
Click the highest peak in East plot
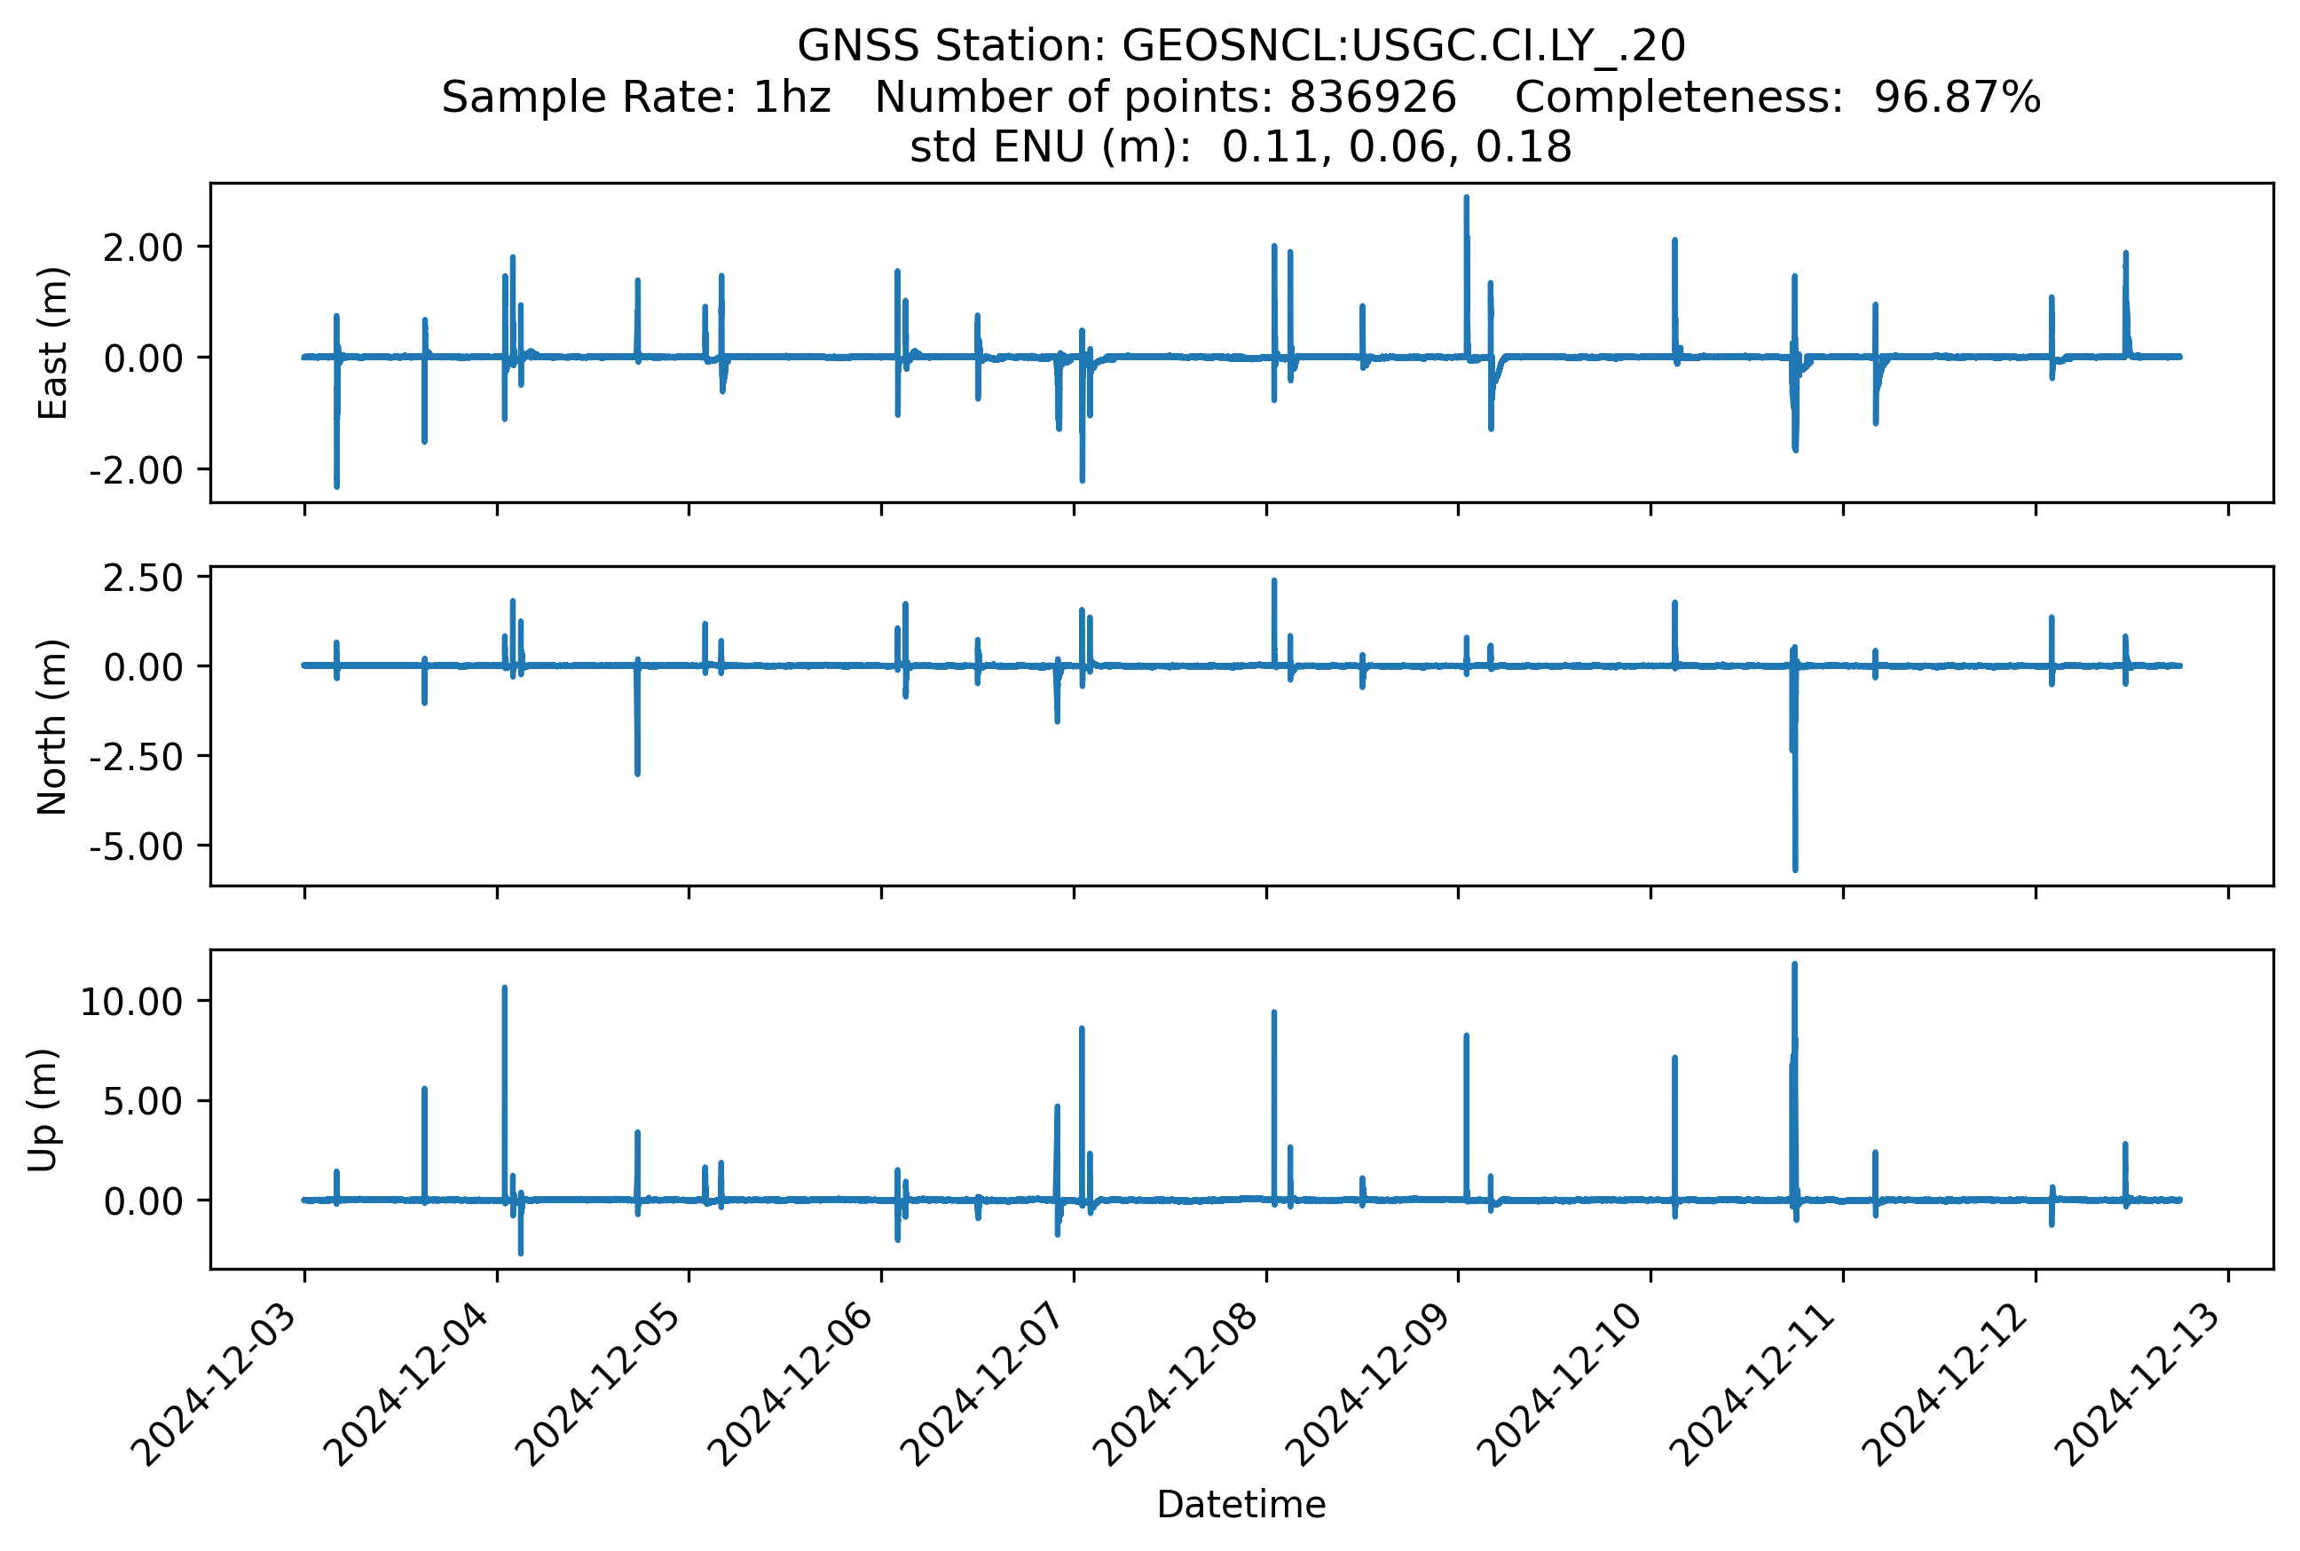1466,201
